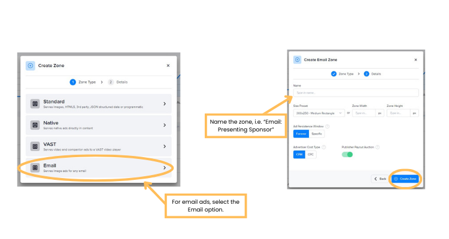Image resolution: width=449 pixels, height=239 pixels.
Task: Click the Advertiser Cost Type help icon
Action: 324,147
